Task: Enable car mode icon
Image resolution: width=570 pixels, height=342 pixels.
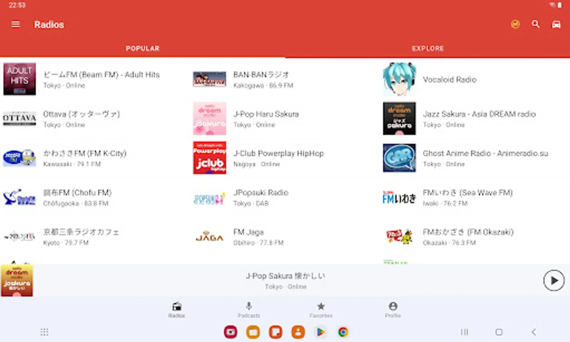Action: (556, 24)
